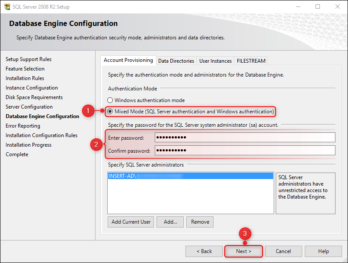This screenshot has width=348, height=263.
Task: Click the Add Current User button
Action: click(x=131, y=222)
